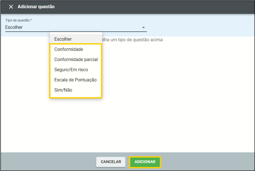This screenshot has height=171, width=255.
Task: Click the Tipo de questão field showing Escolher
Action: click(71, 27)
